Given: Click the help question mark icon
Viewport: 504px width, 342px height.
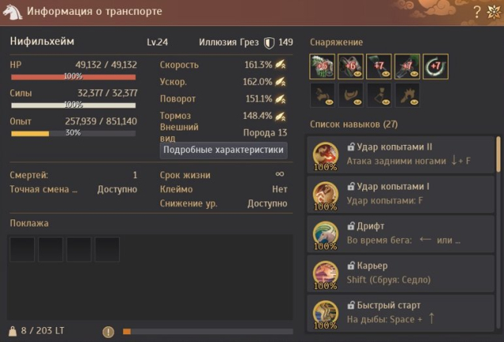Looking at the screenshot, I should [x=477, y=12].
